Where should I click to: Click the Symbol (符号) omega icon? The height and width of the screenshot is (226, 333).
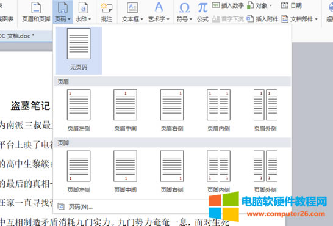click(184, 8)
